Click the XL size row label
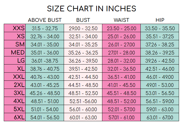The image size is (182, 125). [x=21, y=69]
